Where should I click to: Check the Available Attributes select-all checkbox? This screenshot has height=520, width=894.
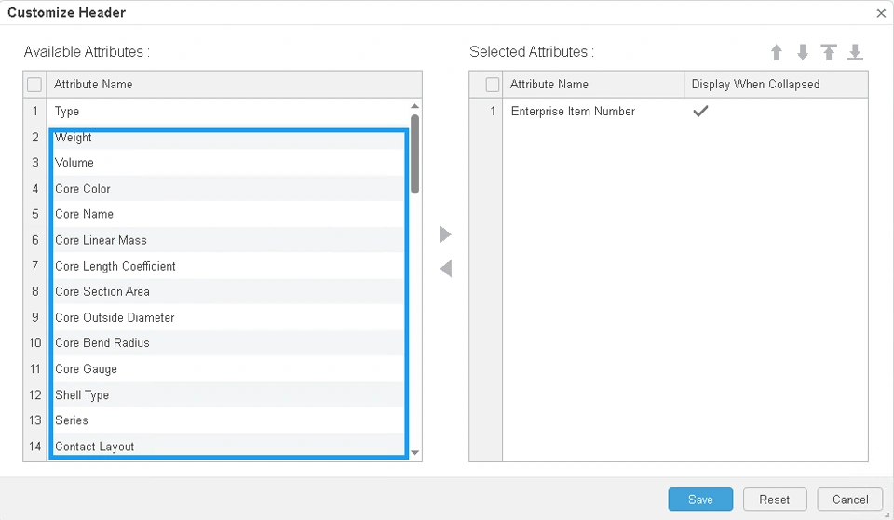click(34, 85)
